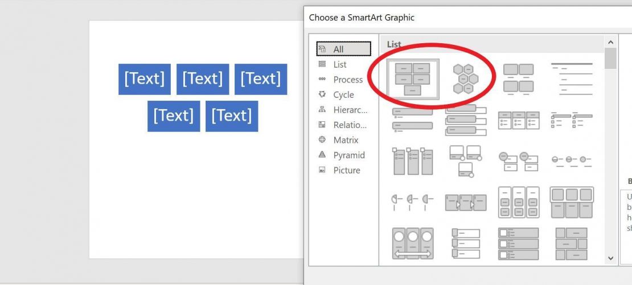632x285 pixels.
Task: Open the Pyramid category
Action: [x=348, y=155]
